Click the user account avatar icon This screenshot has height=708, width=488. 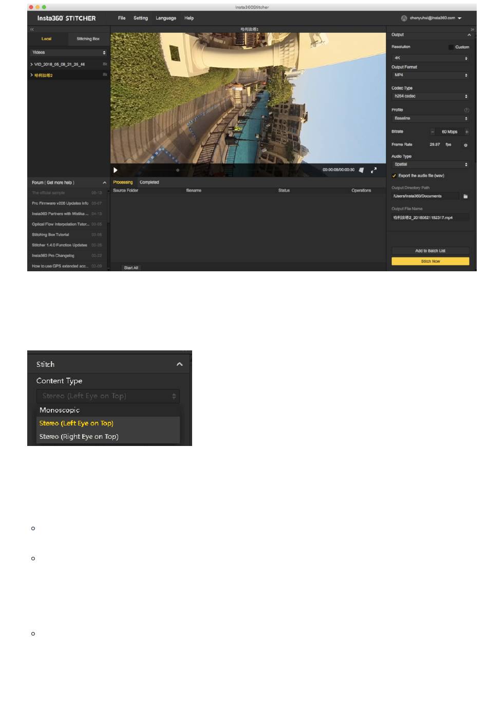click(404, 18)
